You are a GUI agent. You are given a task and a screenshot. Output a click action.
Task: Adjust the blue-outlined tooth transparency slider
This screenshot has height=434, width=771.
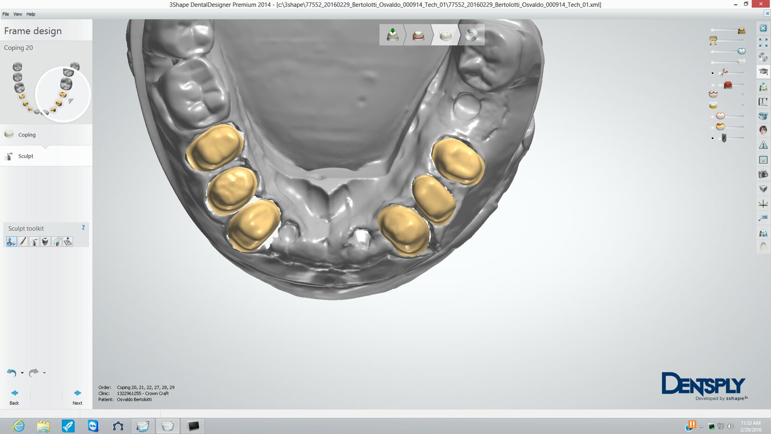click(742, 51)
